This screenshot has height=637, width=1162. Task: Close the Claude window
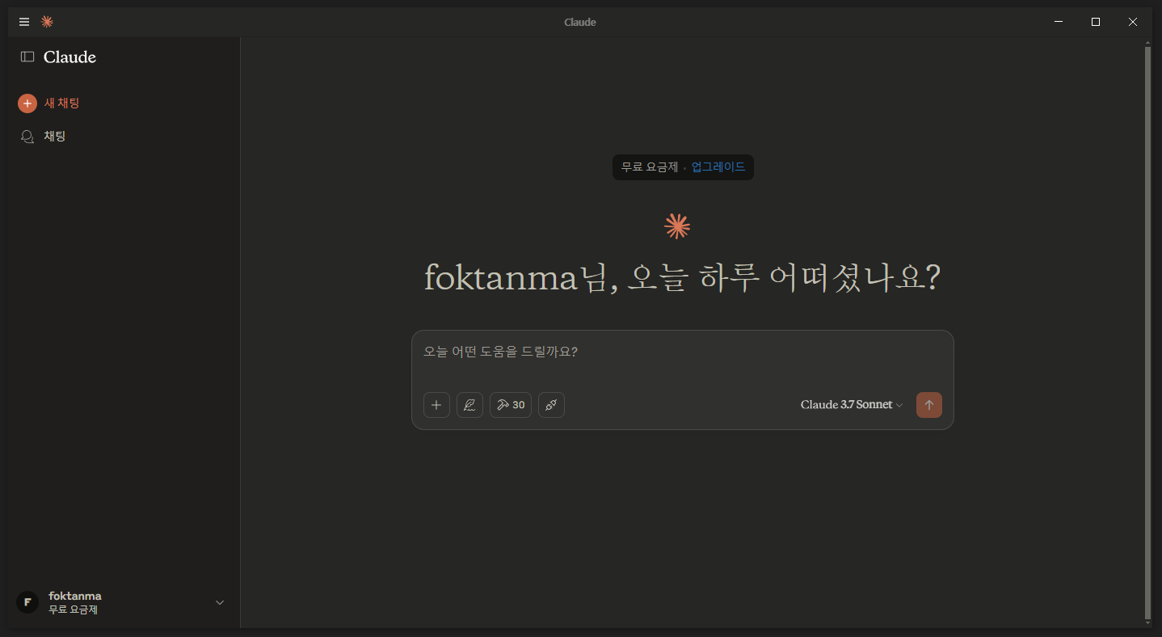pyautogui.click(x=1133, y=22)
